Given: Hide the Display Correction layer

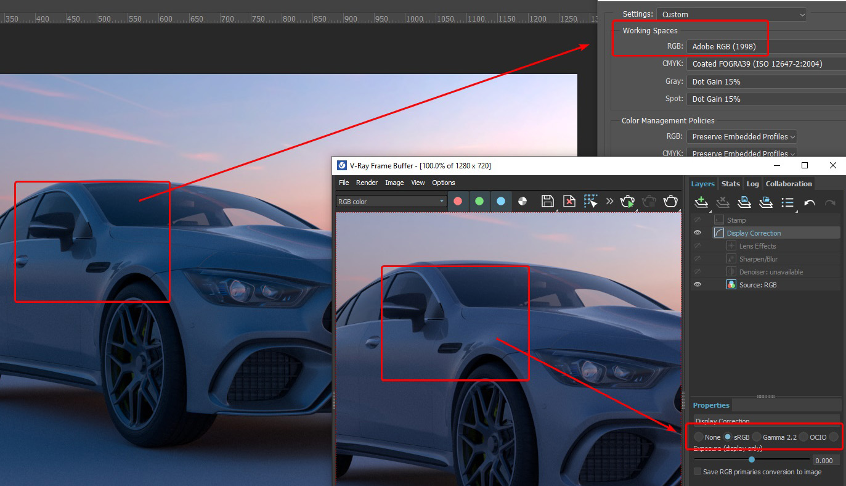Looking at the screenshot, I should click(698, 233).
